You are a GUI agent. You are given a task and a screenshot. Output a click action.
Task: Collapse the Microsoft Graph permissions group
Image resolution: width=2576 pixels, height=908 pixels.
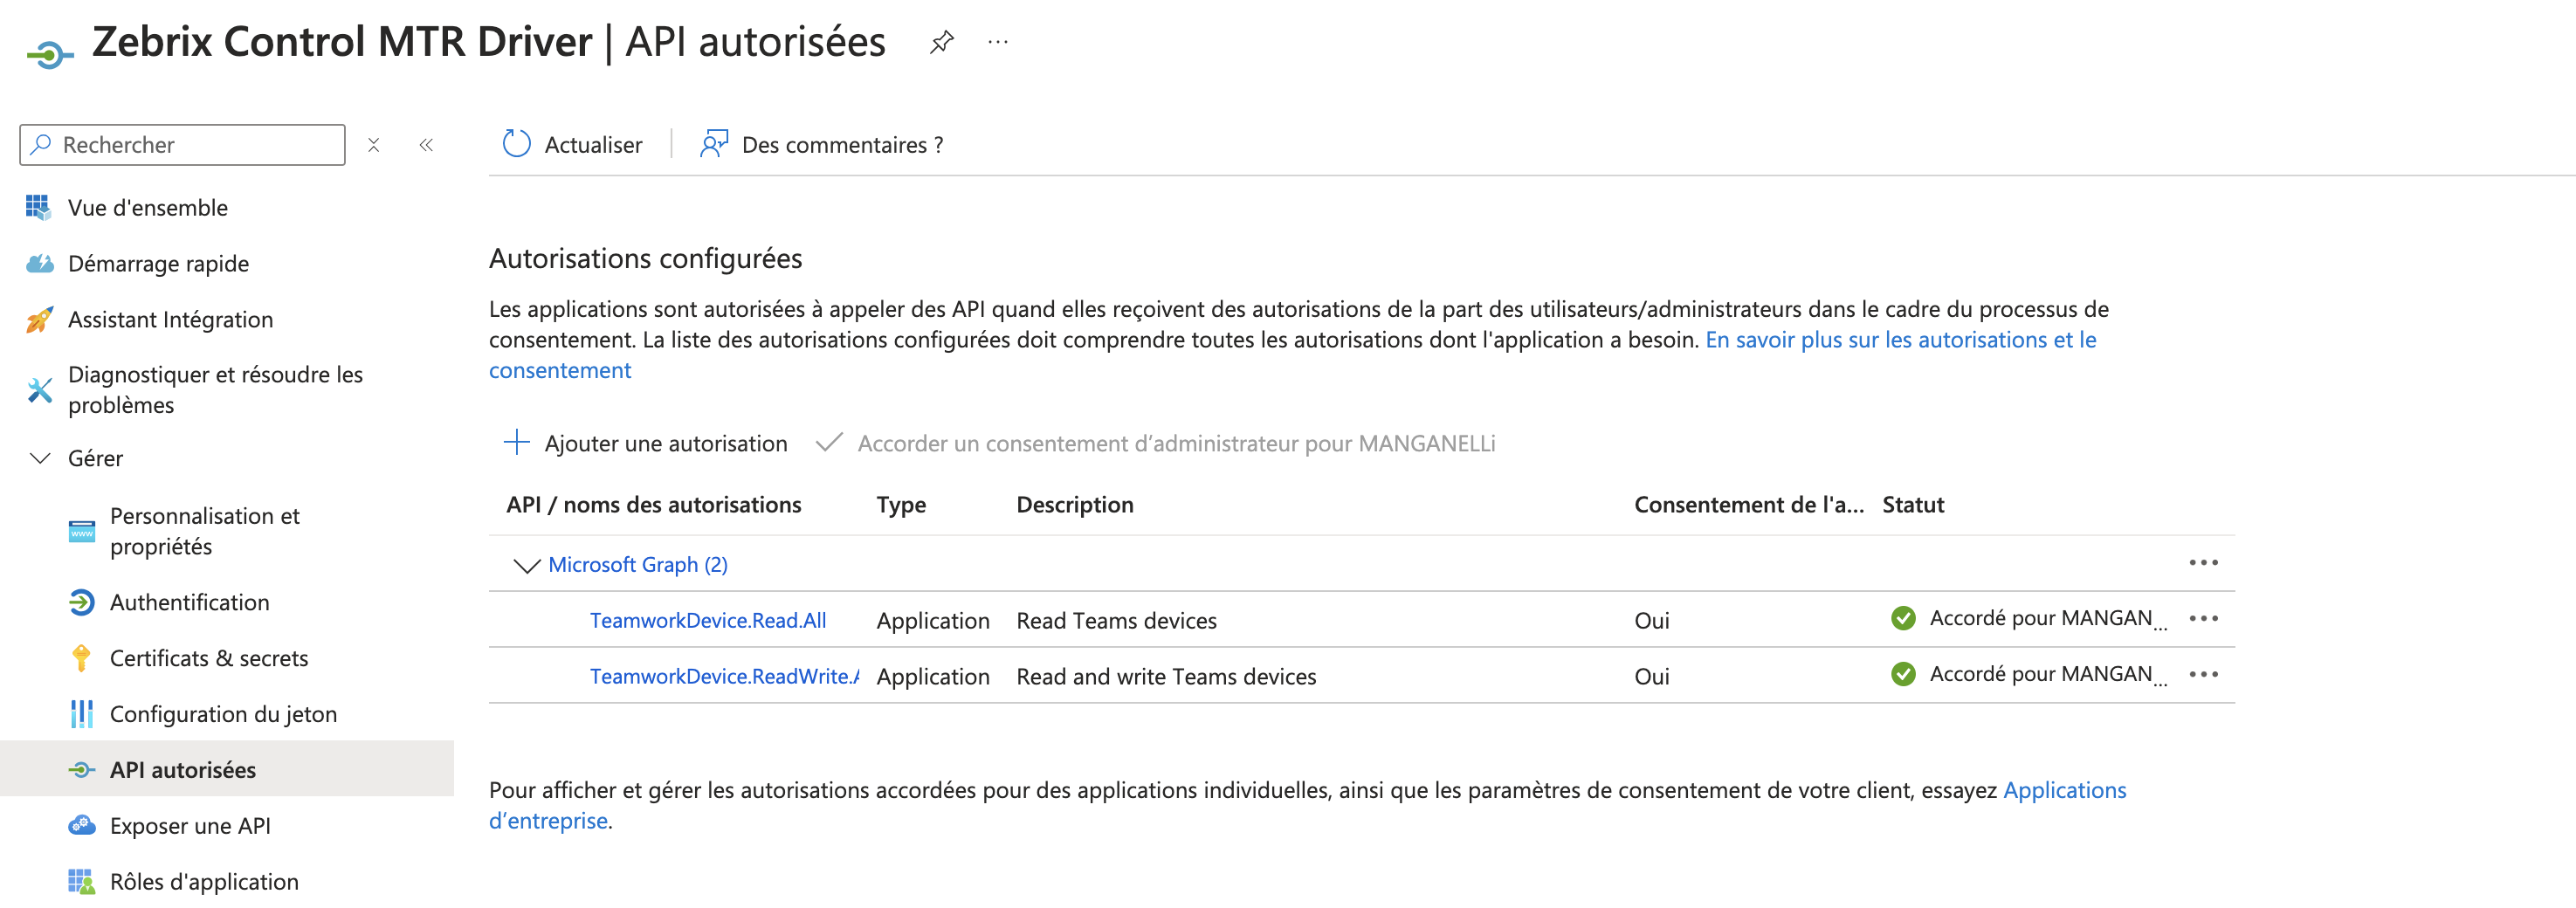pos(526,565)
